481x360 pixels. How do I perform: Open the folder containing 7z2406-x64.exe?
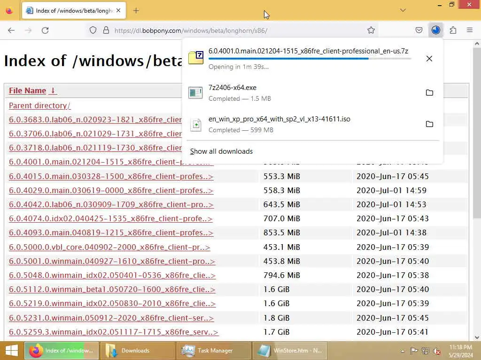[x=429, y=92]
